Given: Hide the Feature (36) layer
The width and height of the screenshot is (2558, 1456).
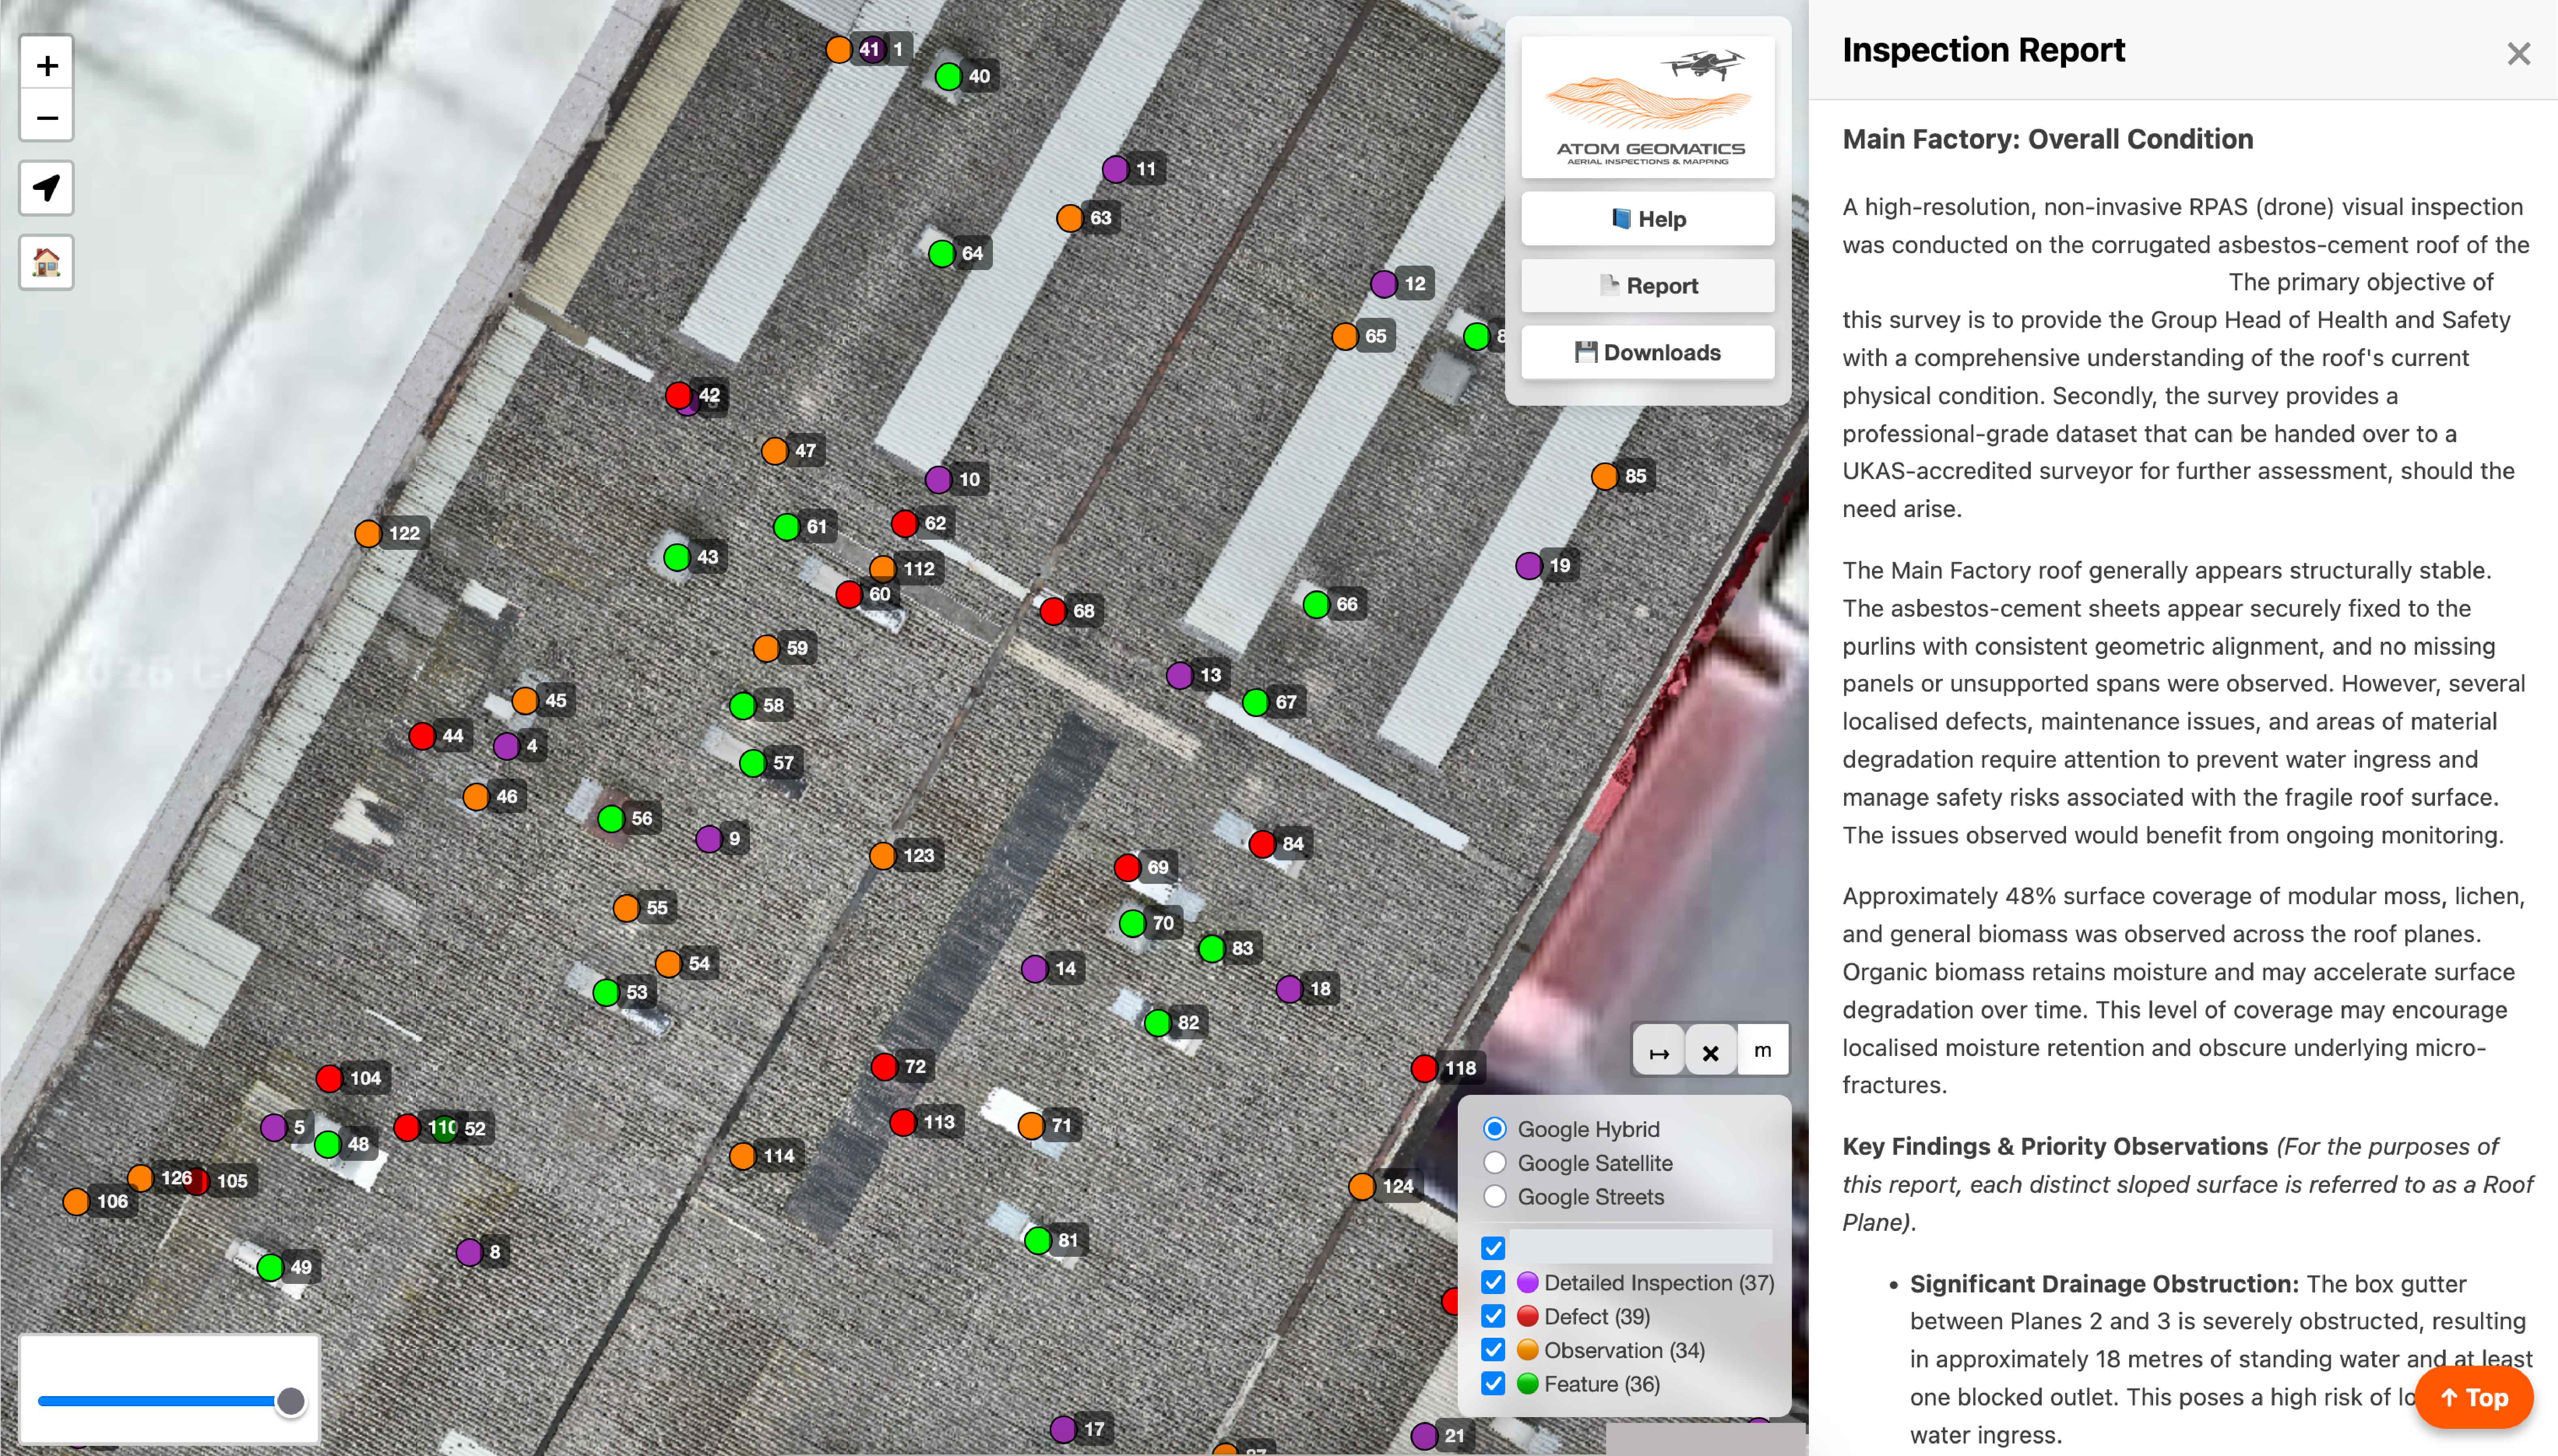Looking at the screenshot, I should coord(1493,1384).
